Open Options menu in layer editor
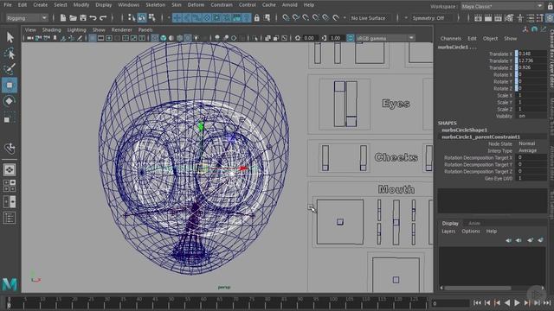The width and height of the screenshot is (554, 311). [471, 232]
